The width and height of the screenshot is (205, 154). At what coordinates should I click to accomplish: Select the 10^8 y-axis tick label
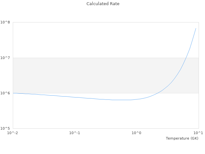(5, 22)
